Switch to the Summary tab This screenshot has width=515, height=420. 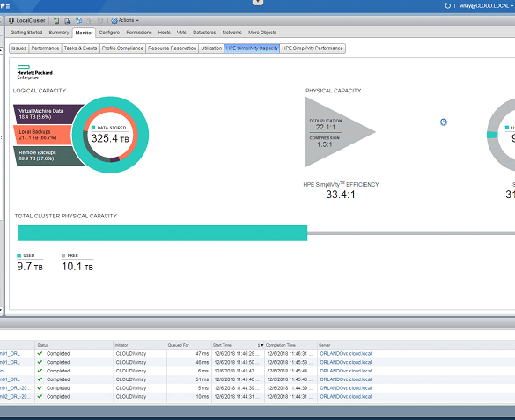click(59, 33)
